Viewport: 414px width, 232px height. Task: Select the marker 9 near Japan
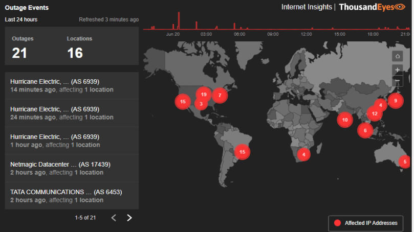[x=395, y=101]
